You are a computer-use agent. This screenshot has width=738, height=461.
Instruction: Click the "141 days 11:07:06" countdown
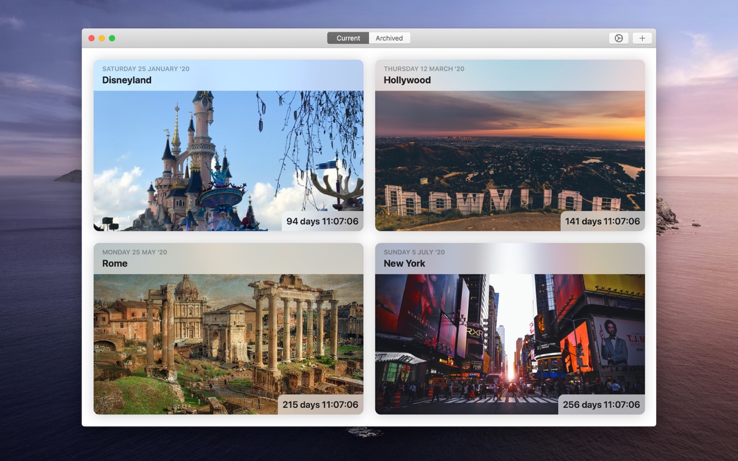[603, 221]
